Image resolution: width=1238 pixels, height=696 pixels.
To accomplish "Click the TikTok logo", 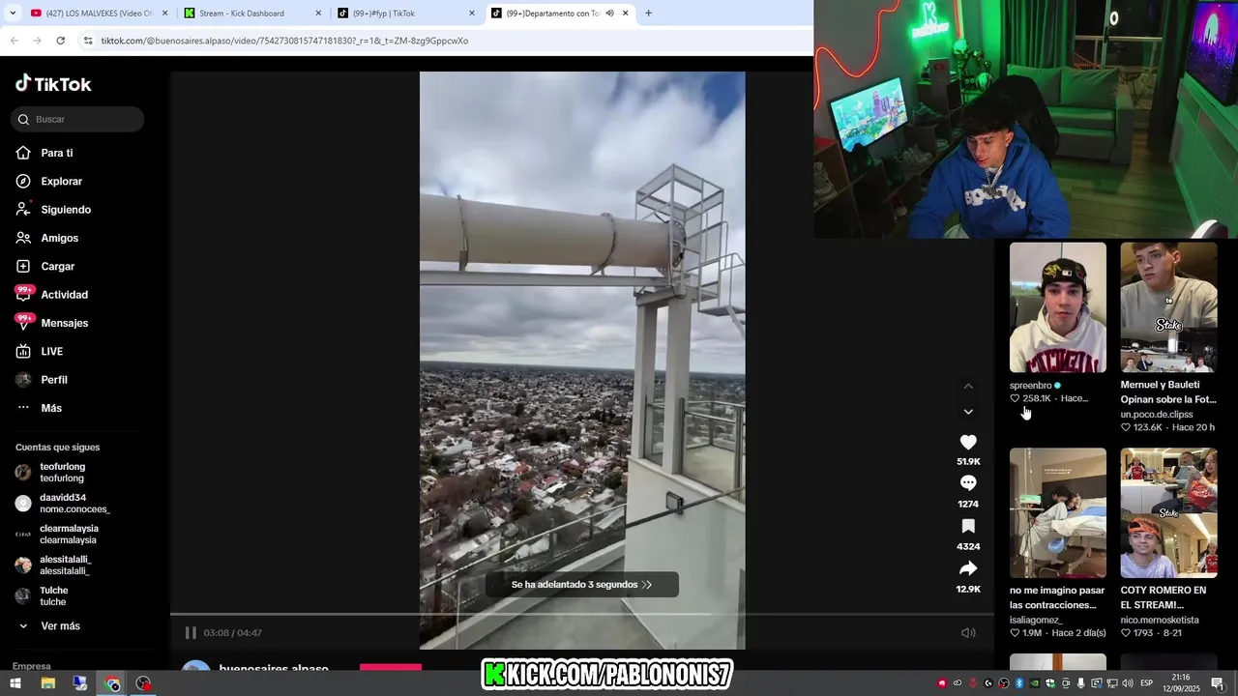I will [x=53, y=84].
